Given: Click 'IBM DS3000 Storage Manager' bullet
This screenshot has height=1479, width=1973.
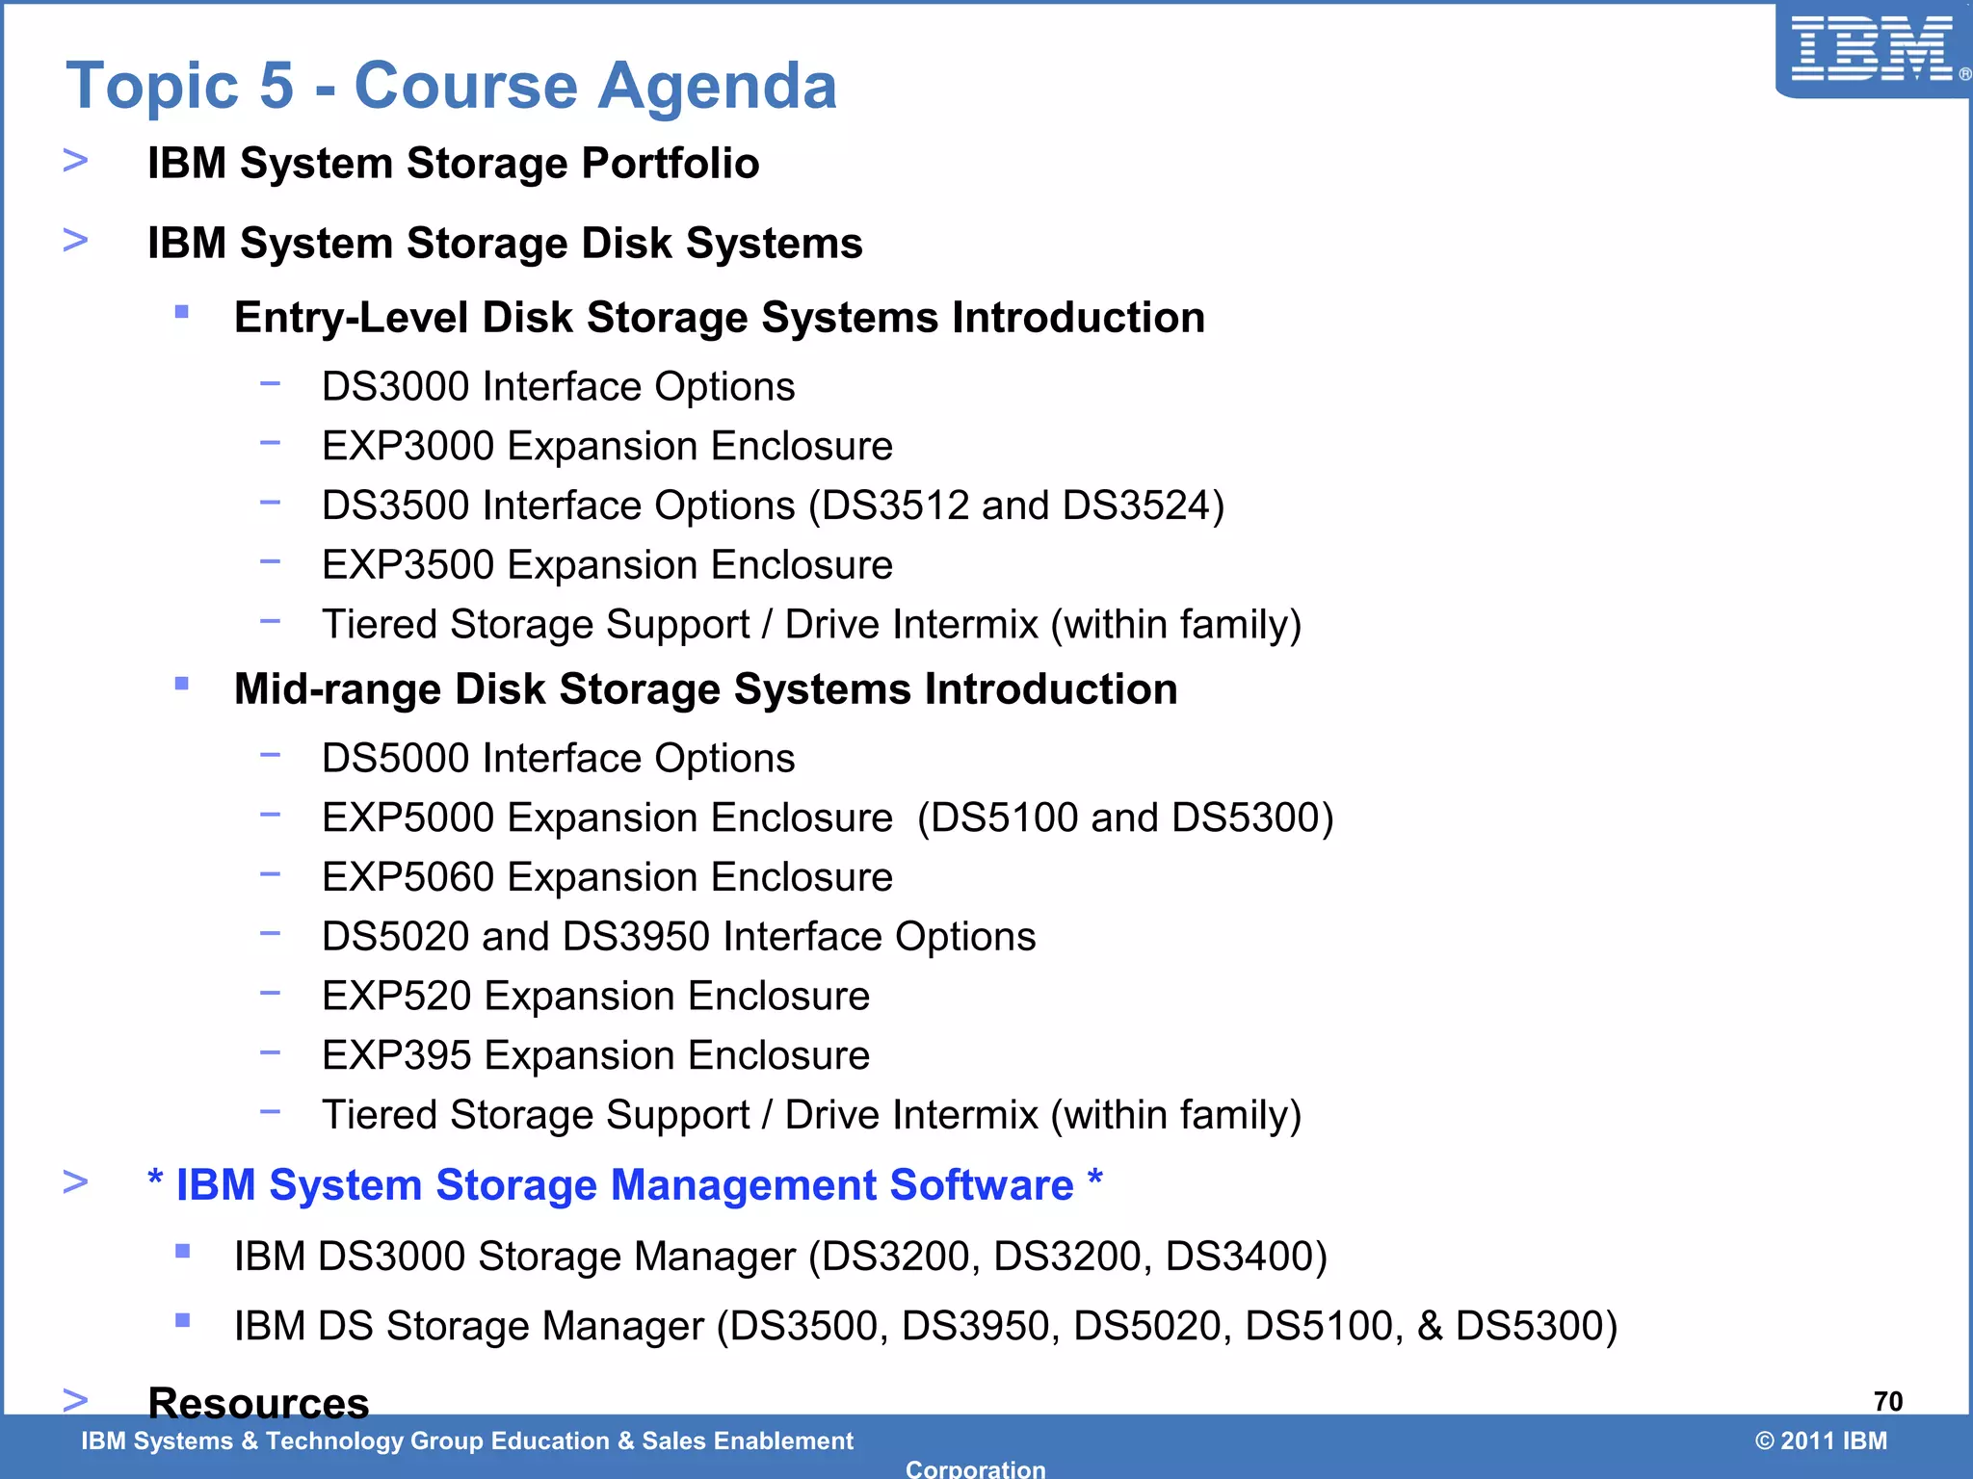Looking at the screenshot, I should click(x=781, y=1258).
